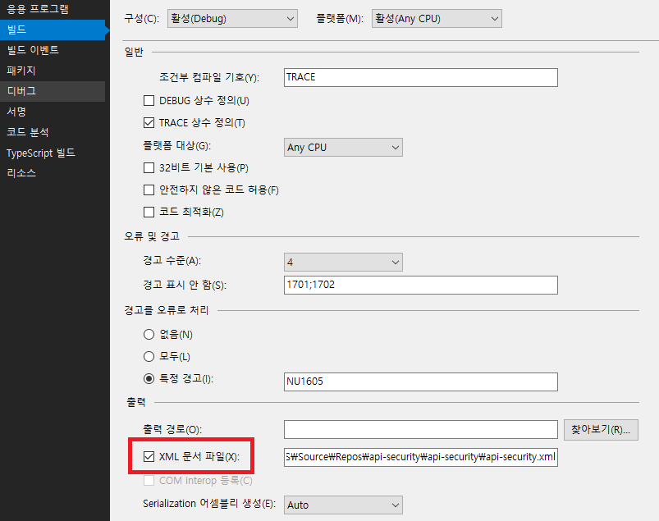Toggle 32비트 기본 사용 checkbox
Viewport: 659px width, 521px height.
149,168
